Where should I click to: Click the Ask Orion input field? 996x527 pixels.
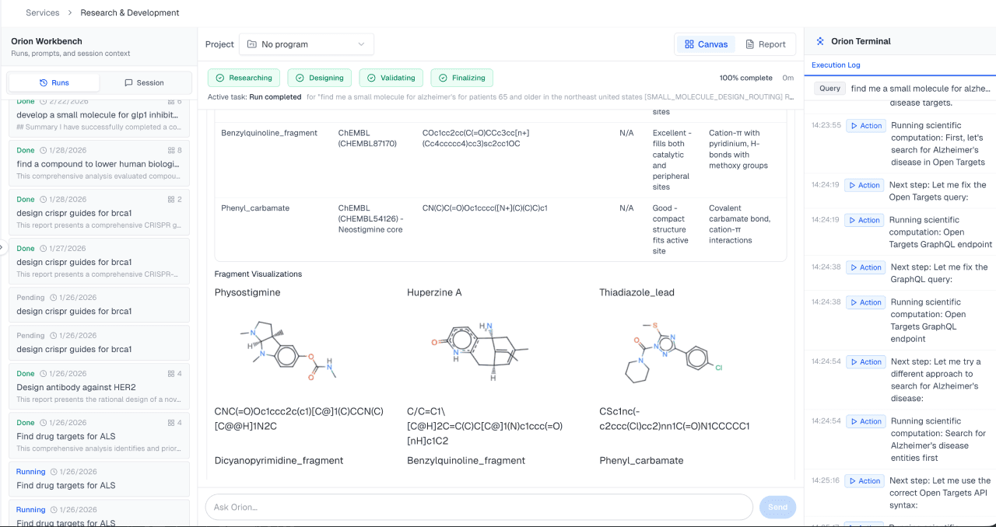[x=478, y=507]
